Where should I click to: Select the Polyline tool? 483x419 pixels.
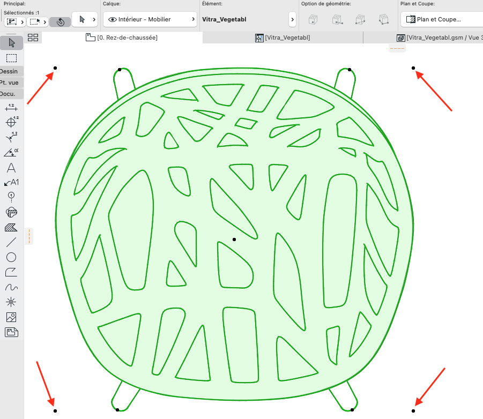pyautogui.click(x=11, y=272)
